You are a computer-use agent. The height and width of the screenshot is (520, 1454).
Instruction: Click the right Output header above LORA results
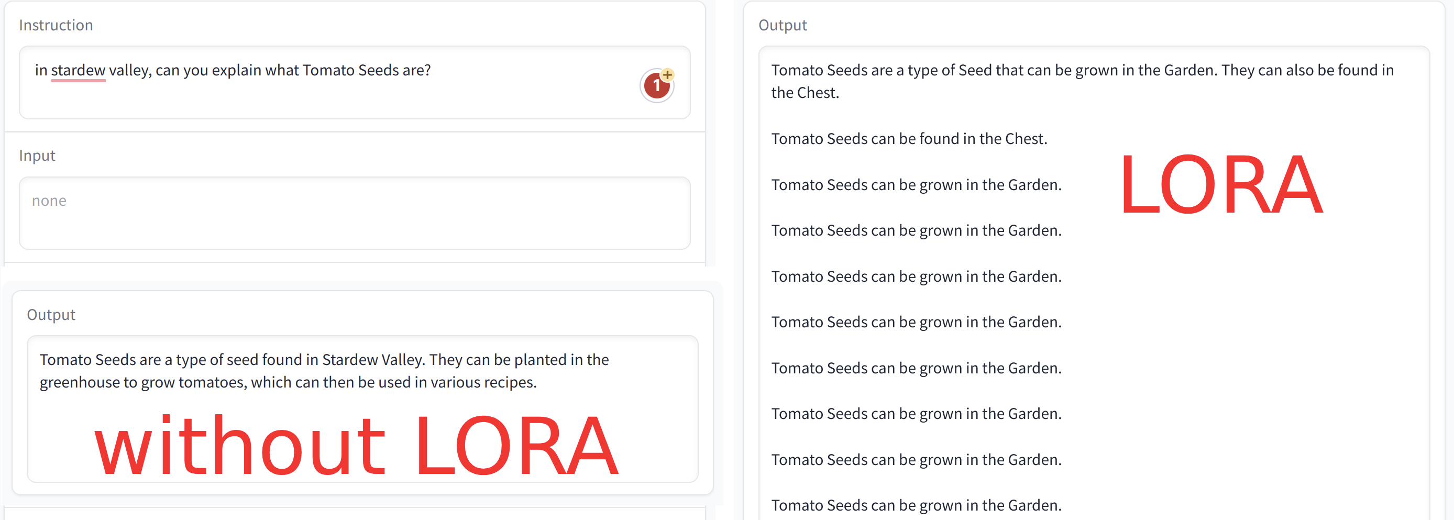783,25
